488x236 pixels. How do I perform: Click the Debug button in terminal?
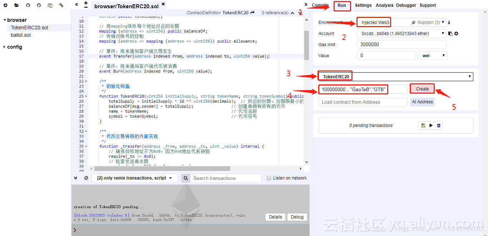click(x=297, y=217)
